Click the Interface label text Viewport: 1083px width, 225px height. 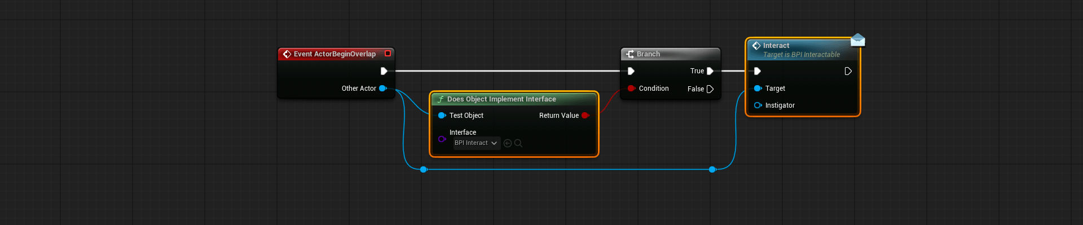pos(463,133)
